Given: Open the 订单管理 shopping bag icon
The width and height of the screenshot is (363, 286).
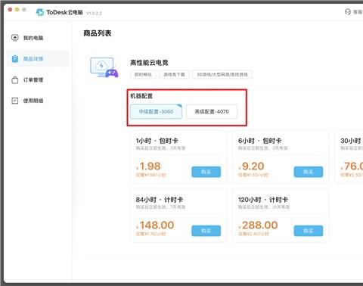Looking at the screenshot, I should pos(15,80).
